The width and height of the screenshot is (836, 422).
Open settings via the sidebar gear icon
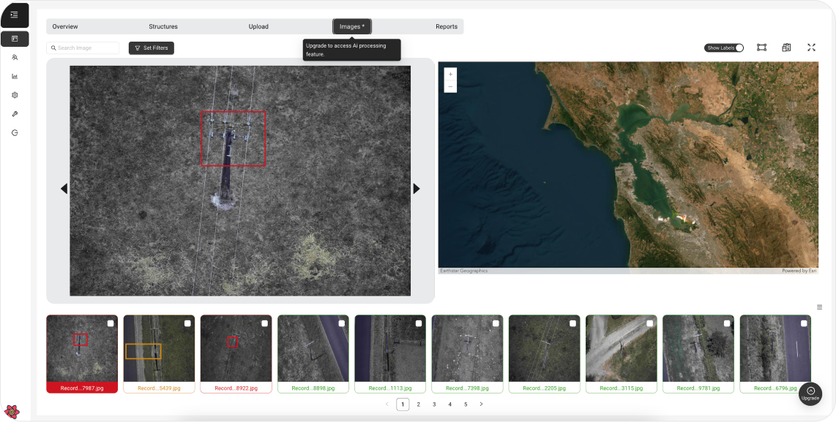pos(15,95)
